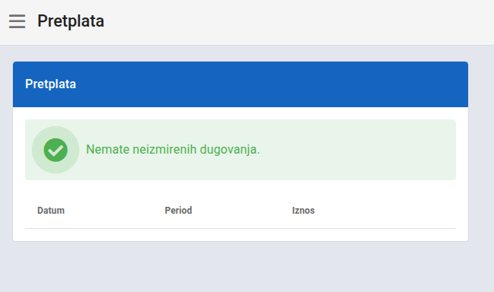The height and width of the screenshot is (292, 494).
Task: Click white space between banner and table
Action: click(241, 186)
